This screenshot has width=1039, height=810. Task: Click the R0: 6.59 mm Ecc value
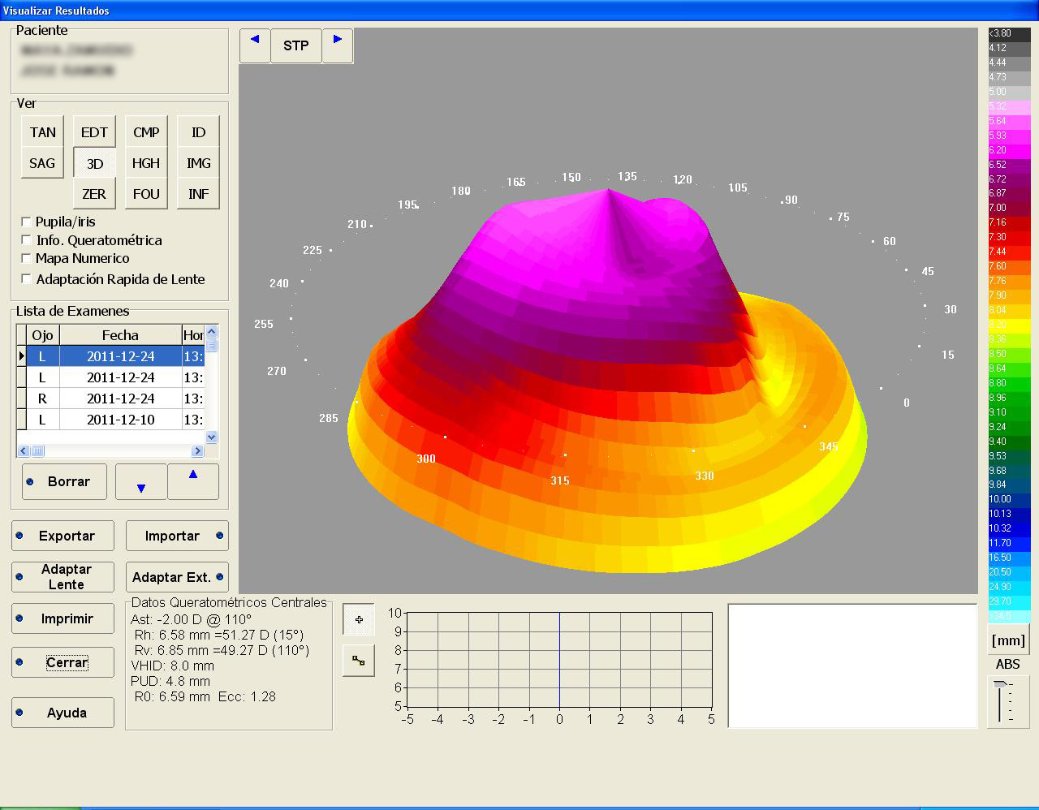coord(205,696)
